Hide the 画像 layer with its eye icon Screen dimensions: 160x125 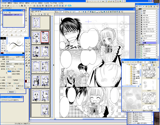coord(137,11)
